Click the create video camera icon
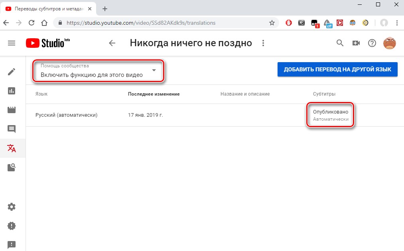404x251 pixels. click(x=356, y=43)
